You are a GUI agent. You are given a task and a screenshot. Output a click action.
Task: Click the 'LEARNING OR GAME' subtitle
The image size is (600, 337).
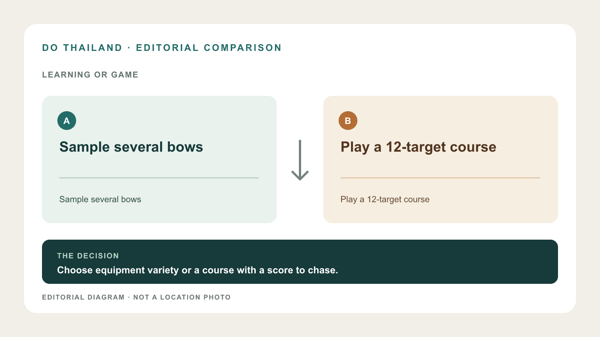tap(90, 75)
